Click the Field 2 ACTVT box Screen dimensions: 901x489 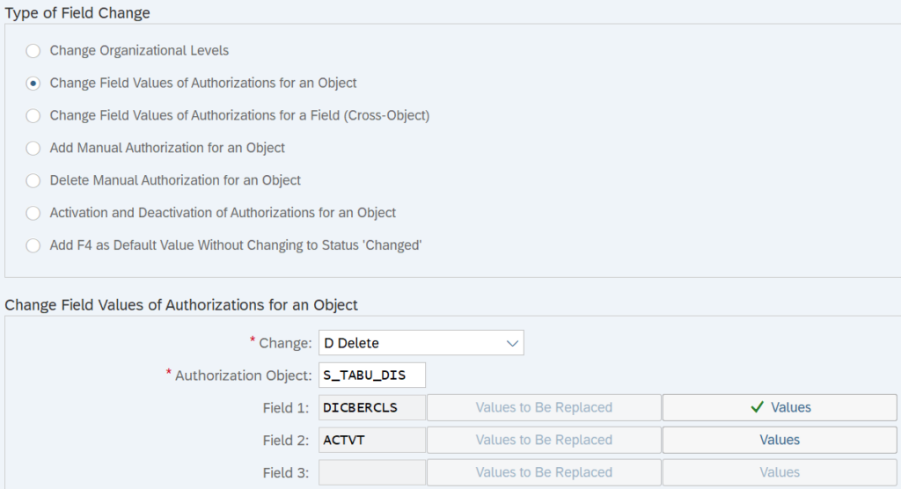371,440
